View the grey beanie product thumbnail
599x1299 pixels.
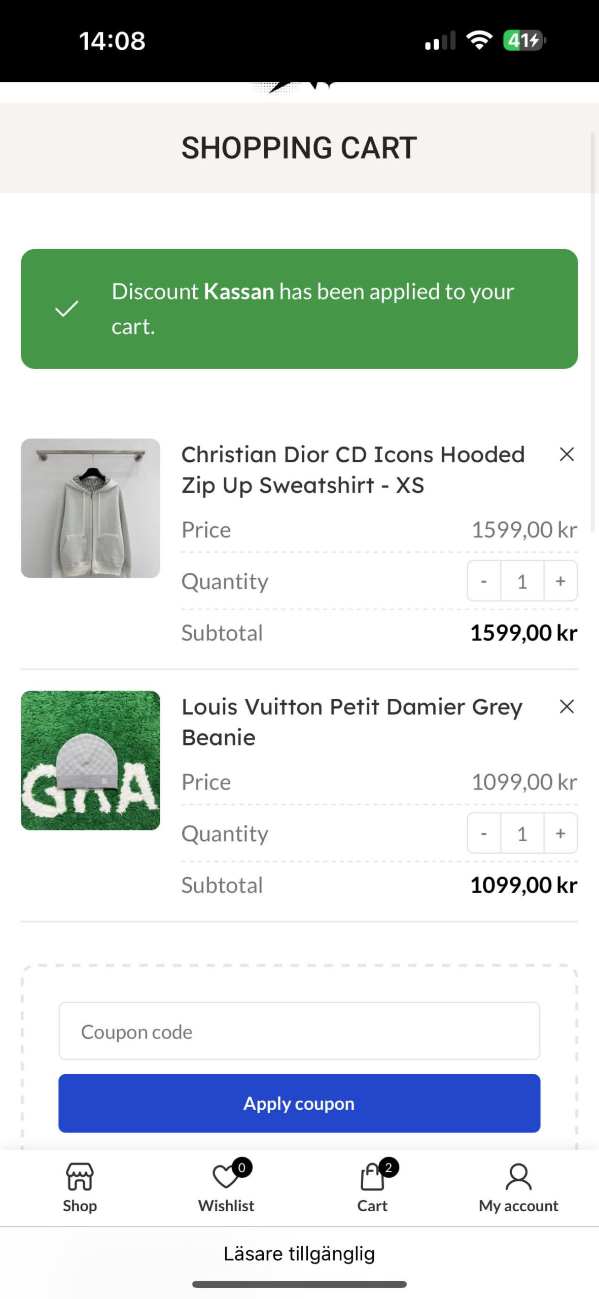click(90, 760)
